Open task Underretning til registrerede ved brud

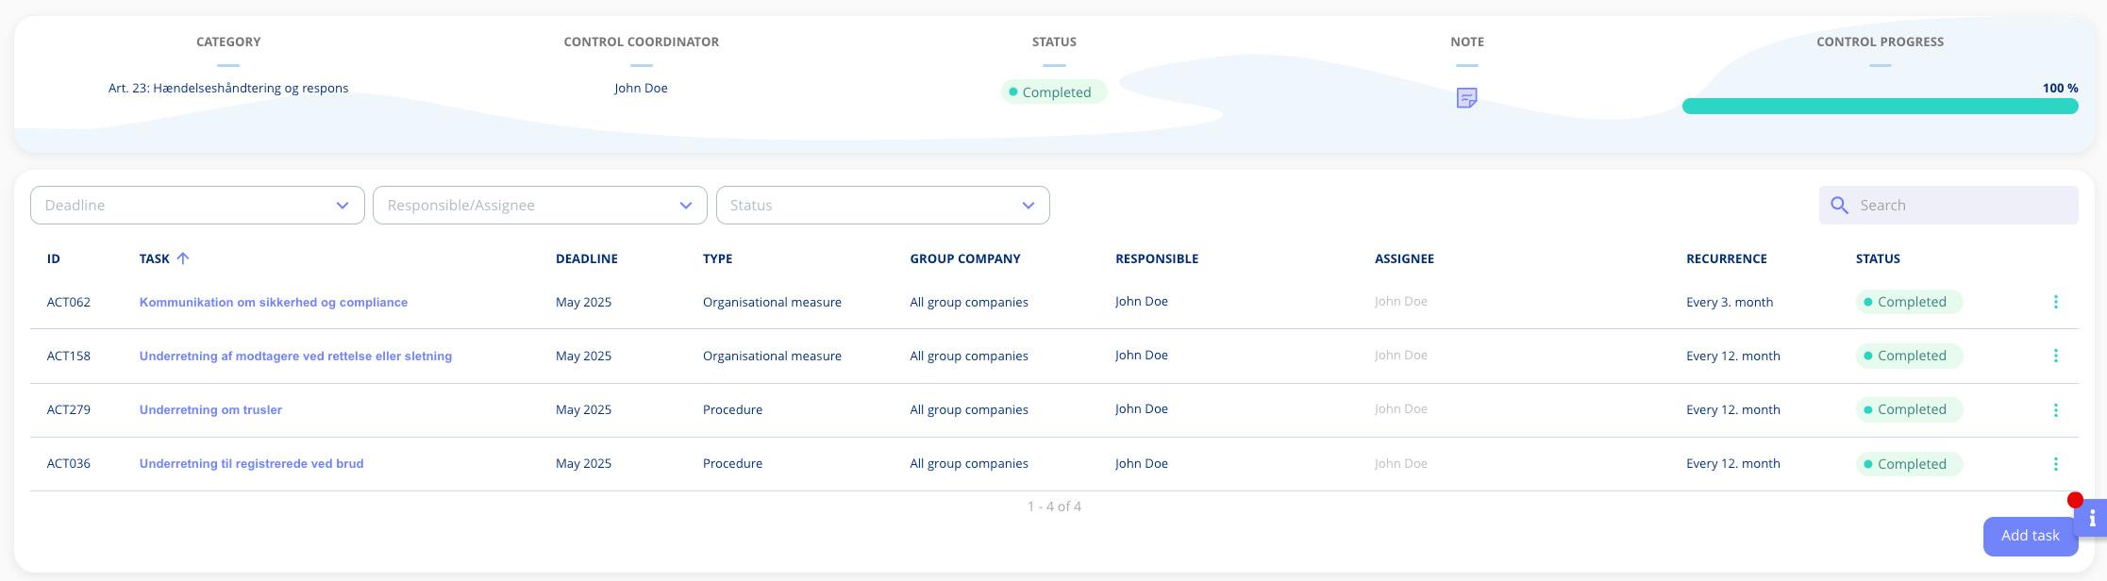[x=251, y=464]
